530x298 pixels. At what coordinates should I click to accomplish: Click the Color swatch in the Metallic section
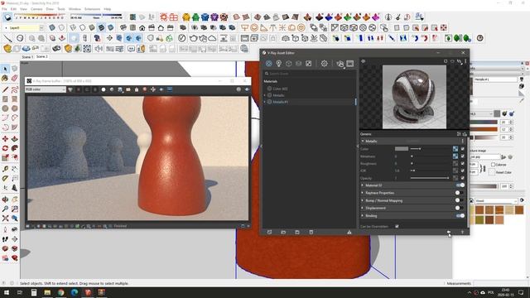coord(402,149)
